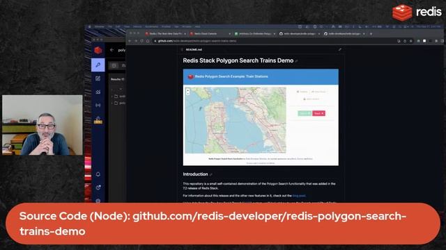Open the outline icon left of README.md
The image size is (446, 250).
(182, 49)
